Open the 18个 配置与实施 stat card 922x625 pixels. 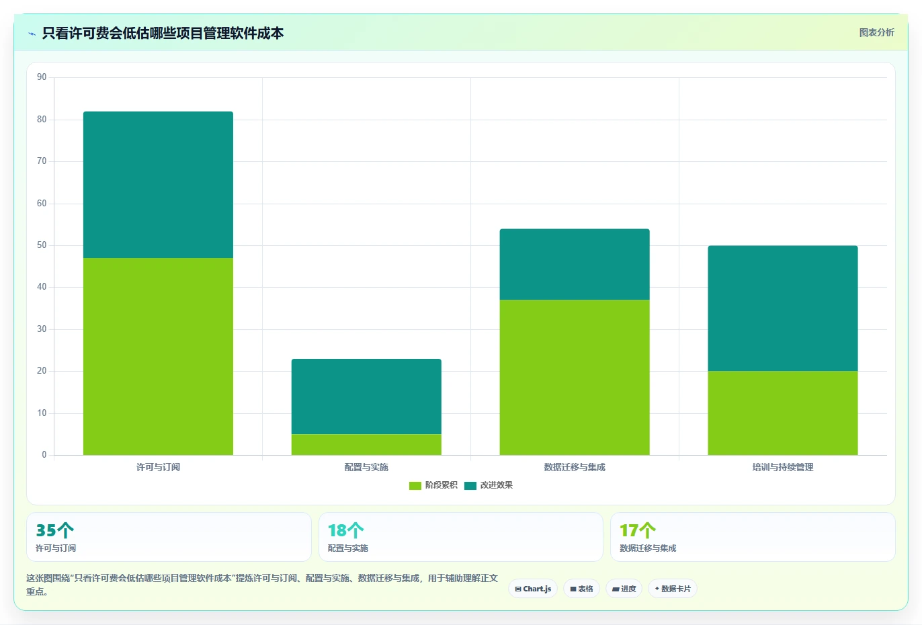click(x=460, y=537)
